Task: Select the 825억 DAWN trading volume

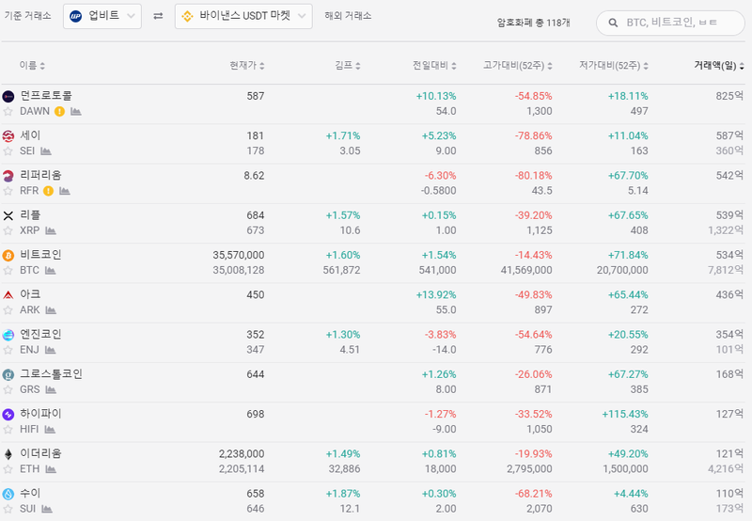Action: [x=729, y=96]
